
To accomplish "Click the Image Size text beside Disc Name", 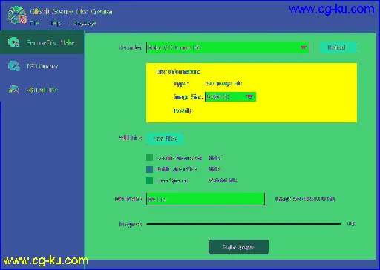I will (x=305, y=199).
